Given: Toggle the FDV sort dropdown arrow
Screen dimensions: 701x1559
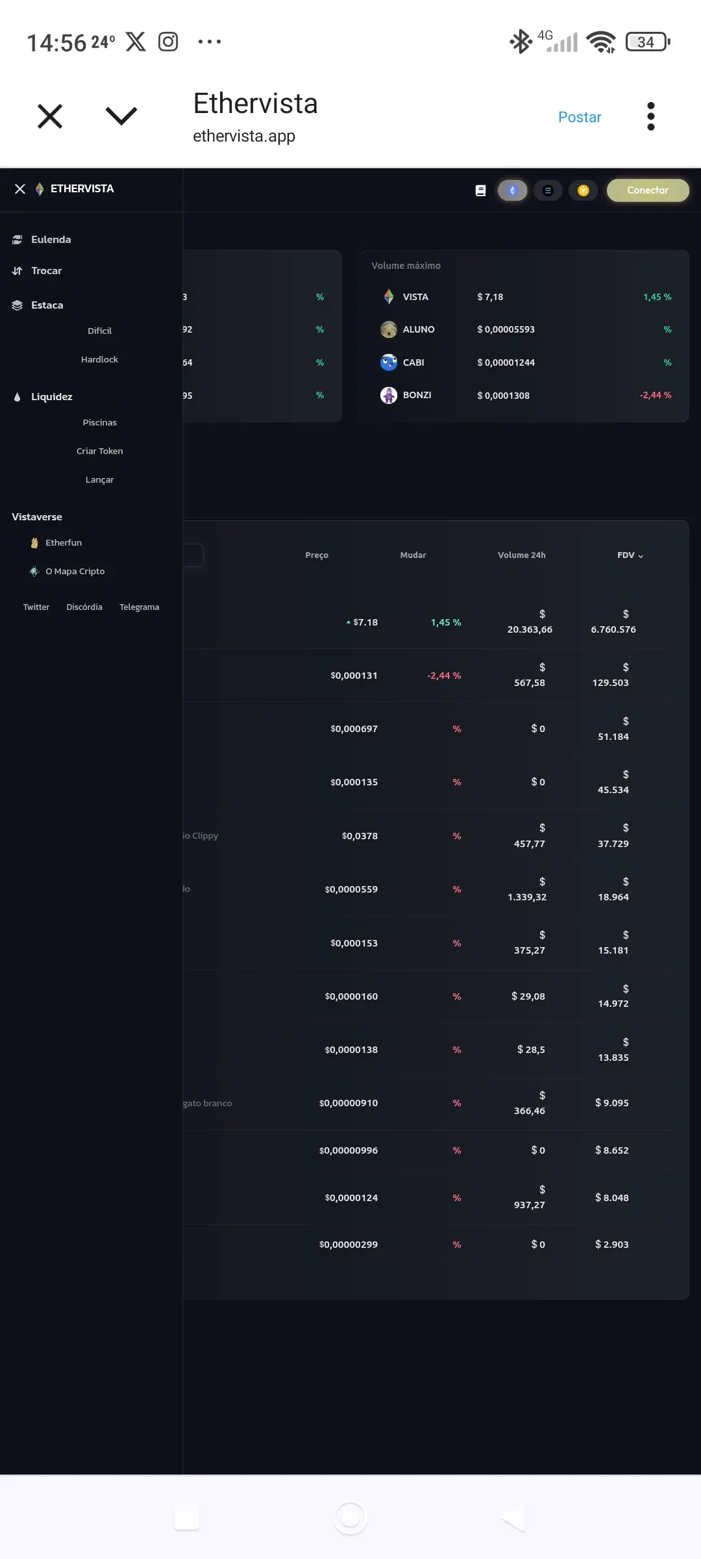Looking at the screenshot, I should point(641,556).
